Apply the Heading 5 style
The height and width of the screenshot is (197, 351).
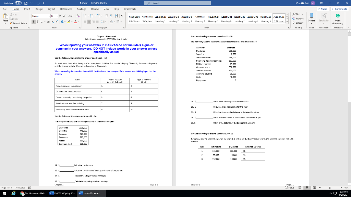pos(213,19)
